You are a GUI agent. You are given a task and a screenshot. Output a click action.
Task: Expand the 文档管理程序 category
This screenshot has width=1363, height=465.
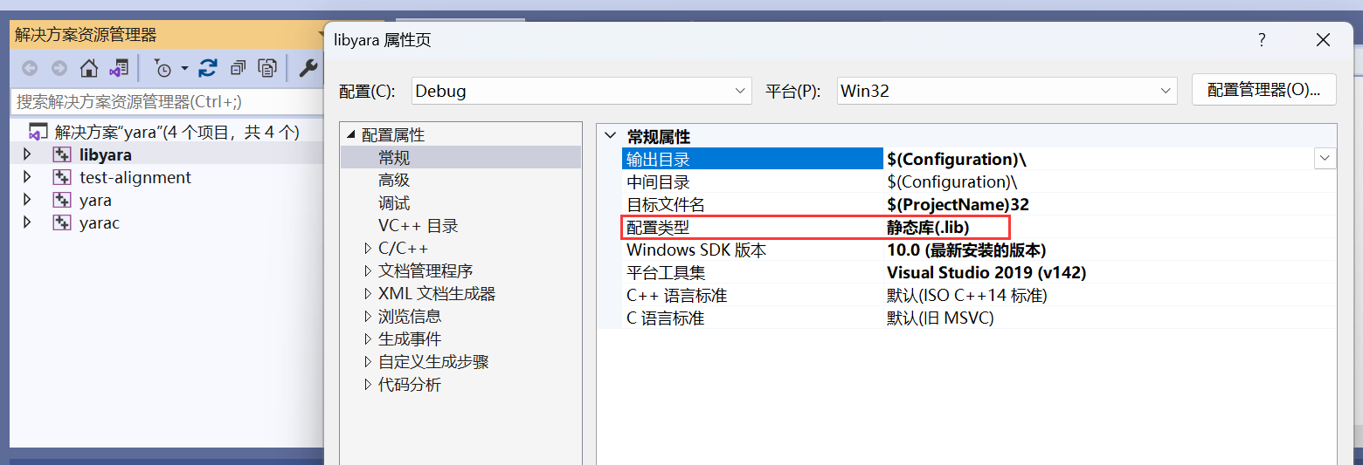(368, 271)
